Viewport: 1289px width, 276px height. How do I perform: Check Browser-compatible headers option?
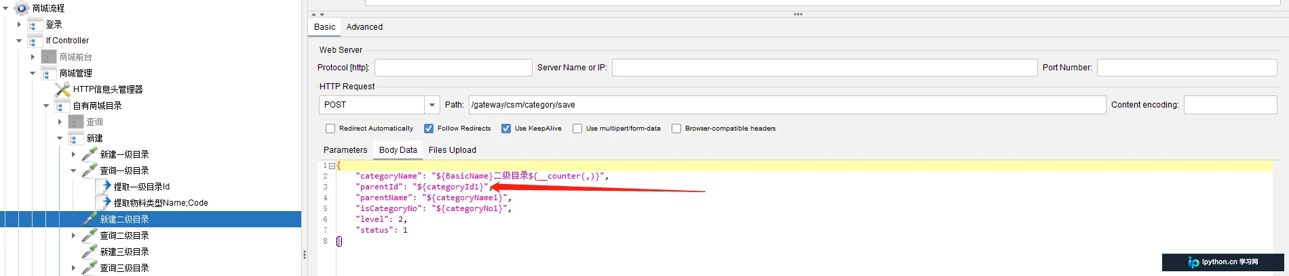[x=676, y=129]
